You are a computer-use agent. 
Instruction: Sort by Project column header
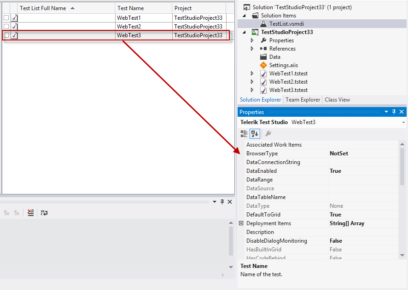pyautogui.click(x=199, y=8)
